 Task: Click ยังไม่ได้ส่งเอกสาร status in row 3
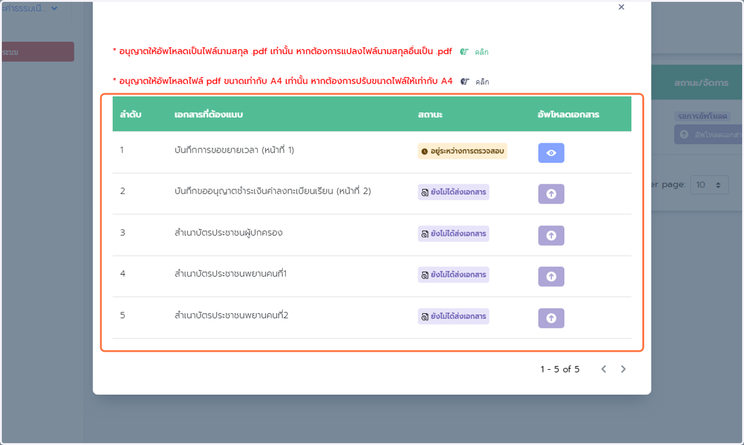(x=453, y=234)
